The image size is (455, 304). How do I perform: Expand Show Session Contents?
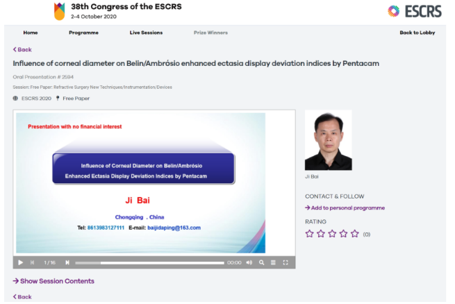(x=53, y=281)
